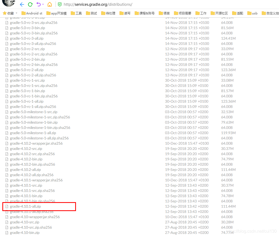Open the dropdown next to undo icon

[x=43, y=4]
